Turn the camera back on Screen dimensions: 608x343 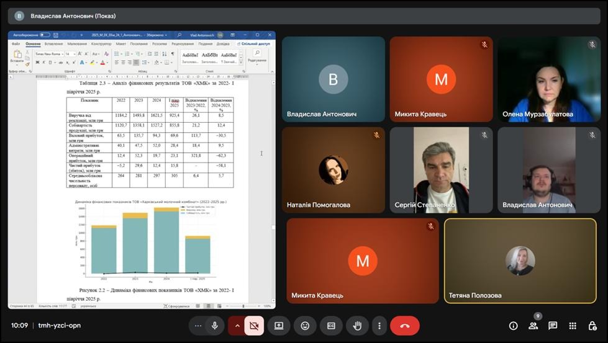click(x=253, y=326)
